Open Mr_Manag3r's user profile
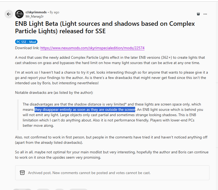The width and height of the screenshot is (218, 190). coord(35,16)
